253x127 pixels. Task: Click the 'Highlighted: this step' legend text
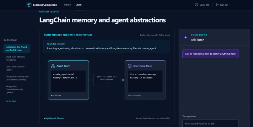click(55, 118)
